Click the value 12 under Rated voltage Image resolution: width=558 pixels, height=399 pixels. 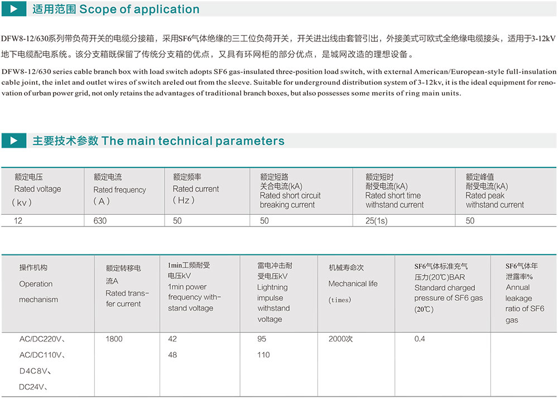point(18,221)
